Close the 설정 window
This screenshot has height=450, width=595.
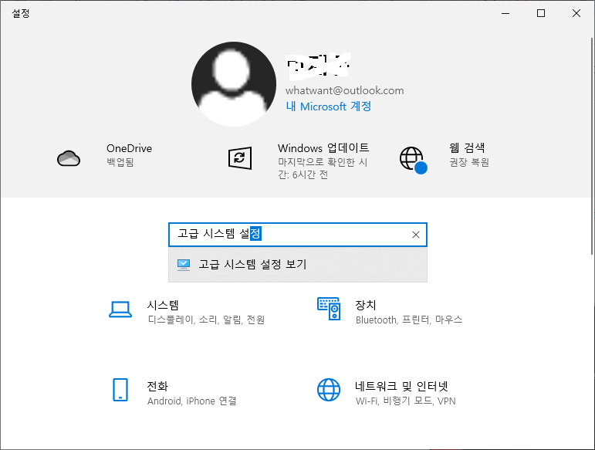tap(576, 13)
